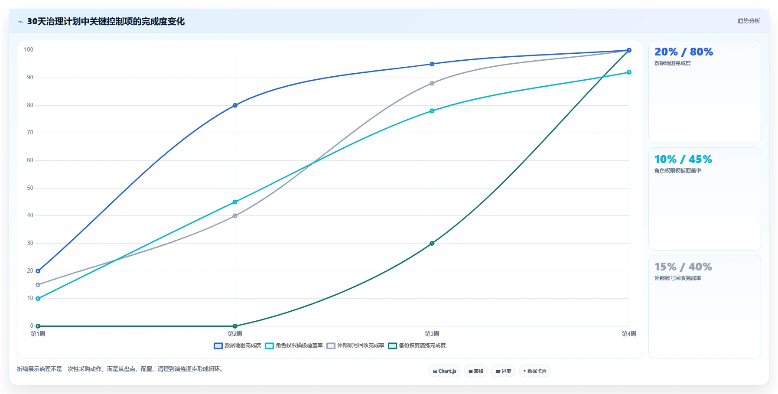
Task: Click the 70 y-axis label
Action: coord(30,133)
